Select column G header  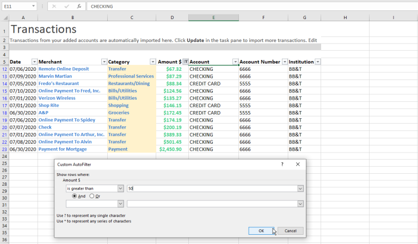(304, 17)
